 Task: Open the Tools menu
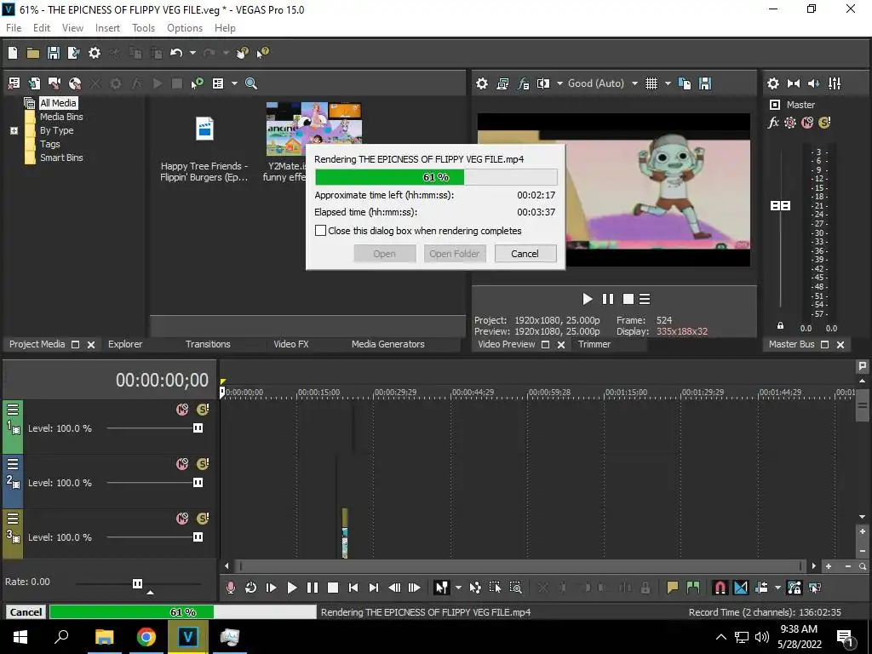coord(143,28)
